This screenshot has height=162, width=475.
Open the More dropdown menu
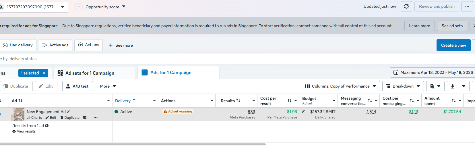point(108,86)
